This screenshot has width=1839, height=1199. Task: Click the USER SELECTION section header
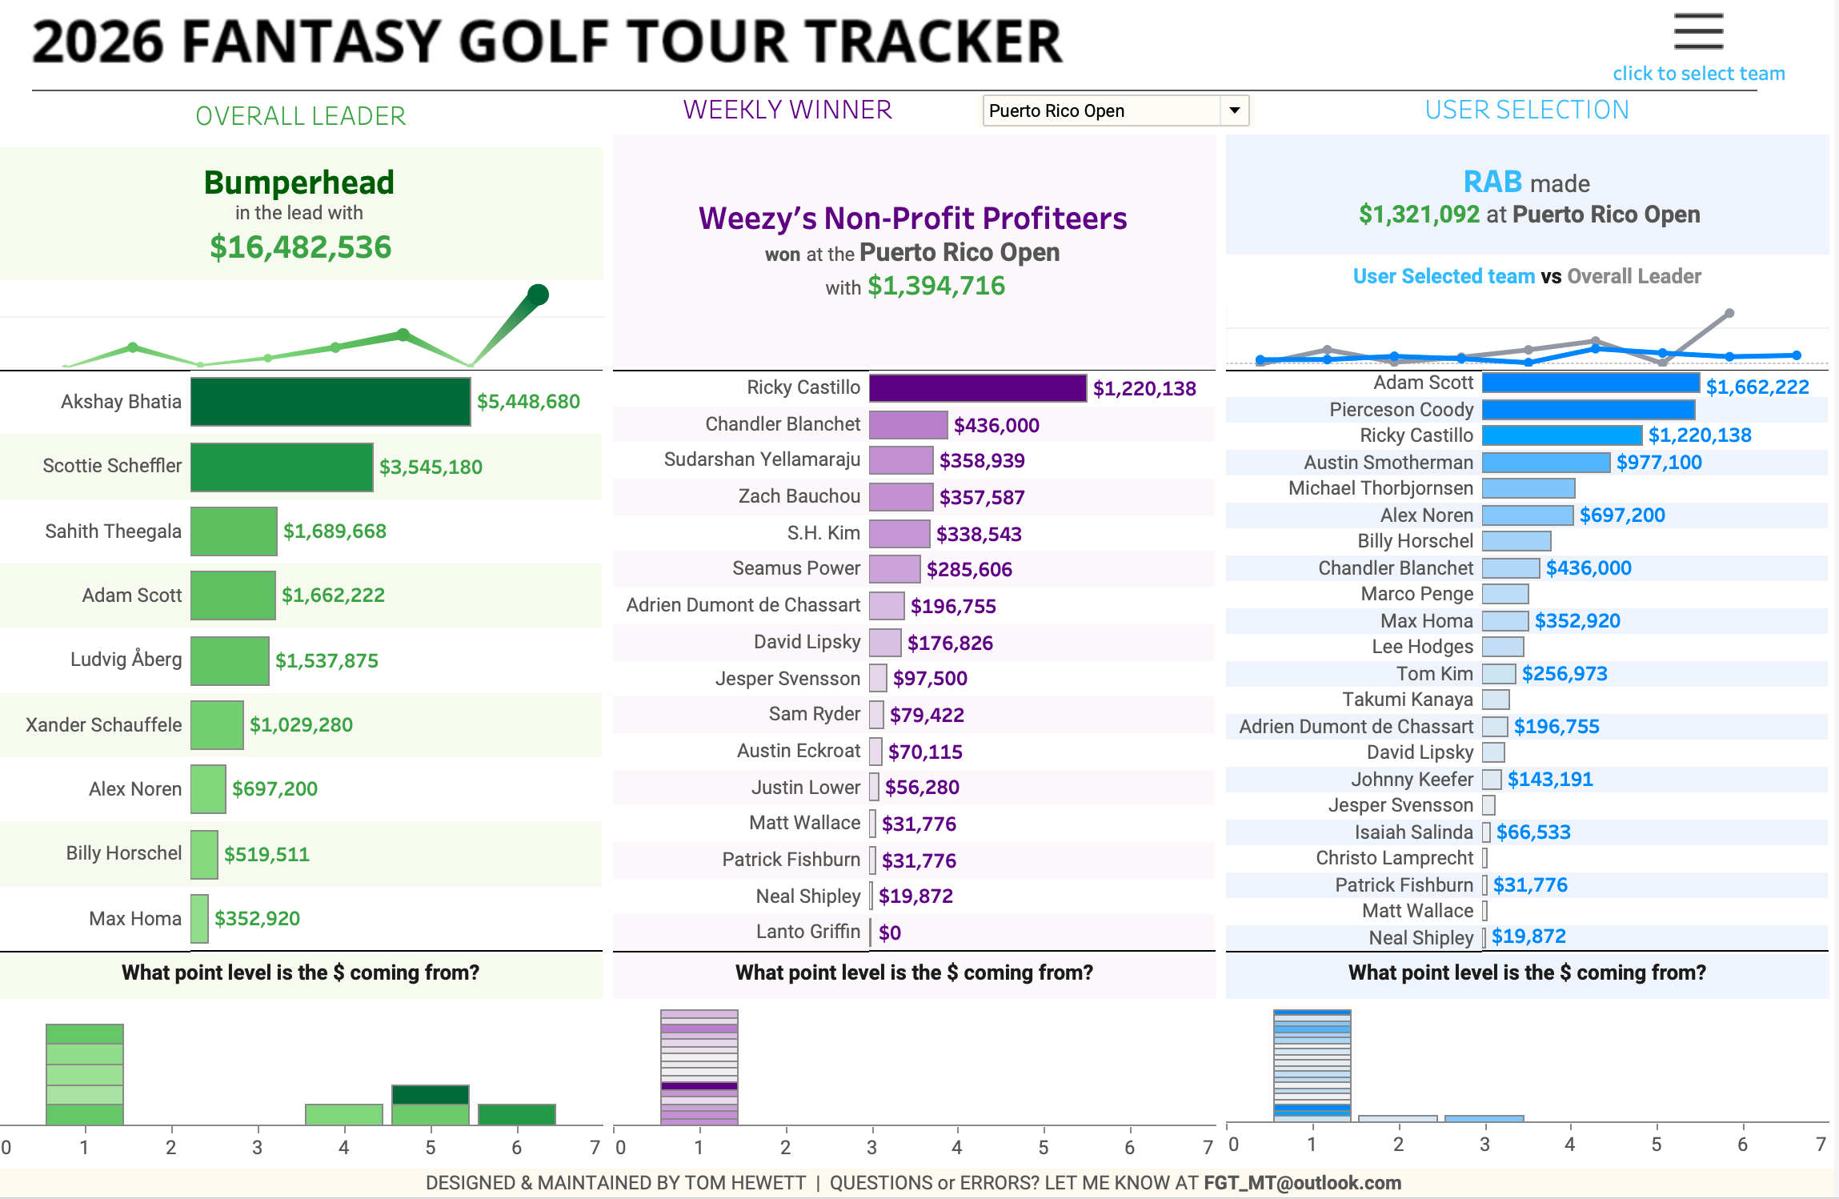coord(1526,110)
